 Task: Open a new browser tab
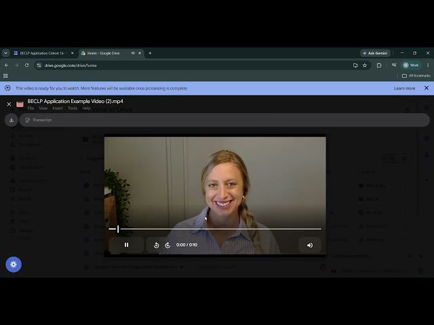coord(150,53)
